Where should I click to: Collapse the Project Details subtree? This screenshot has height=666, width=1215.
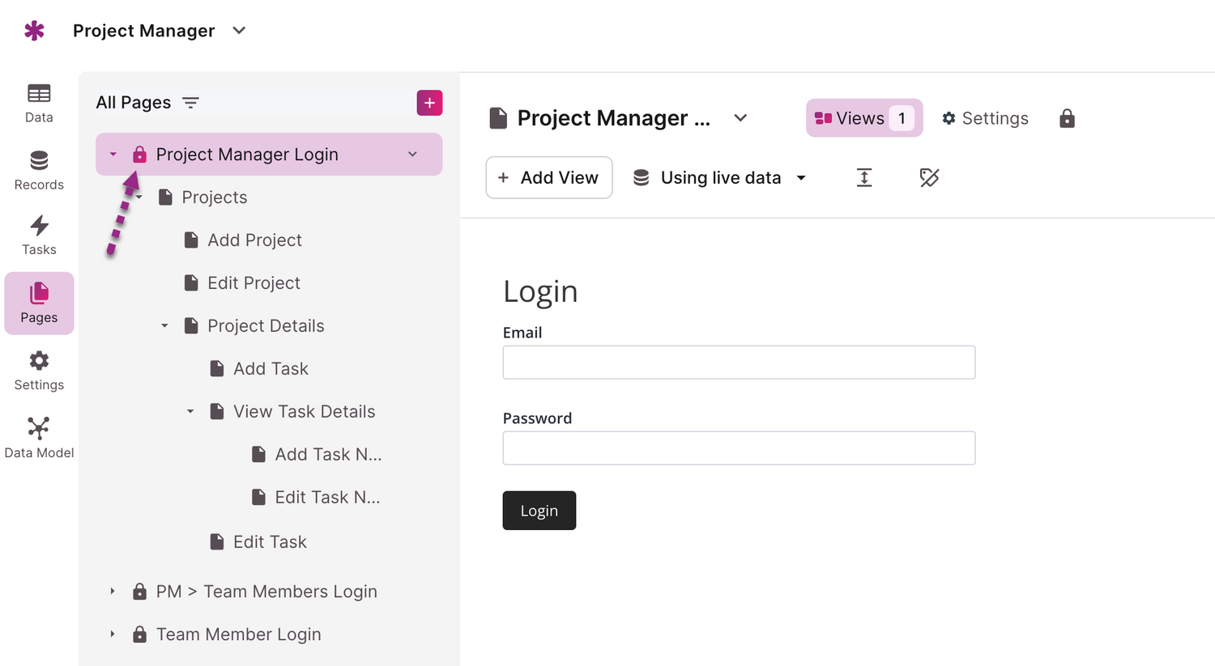(x=164, y=326)
